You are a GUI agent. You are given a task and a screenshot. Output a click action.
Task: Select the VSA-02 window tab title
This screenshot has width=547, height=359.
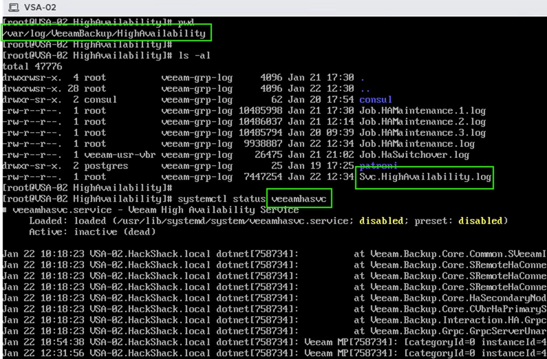tap(40, 7)
